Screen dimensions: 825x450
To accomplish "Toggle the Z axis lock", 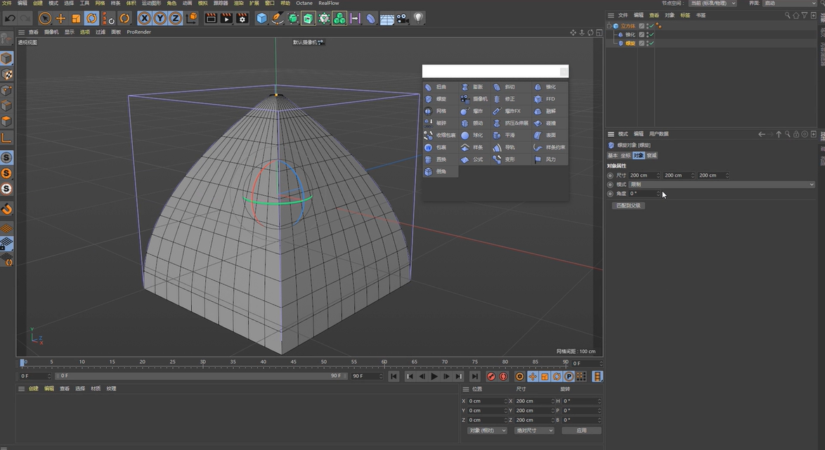I will 176,18.
